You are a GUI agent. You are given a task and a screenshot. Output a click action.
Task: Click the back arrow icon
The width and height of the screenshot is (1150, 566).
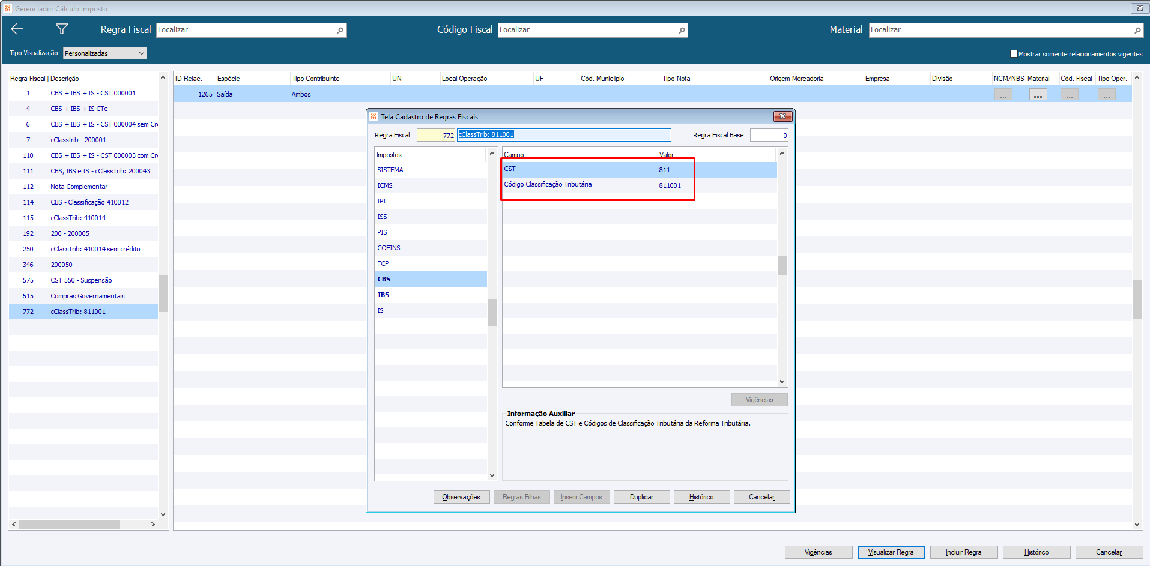17,29
